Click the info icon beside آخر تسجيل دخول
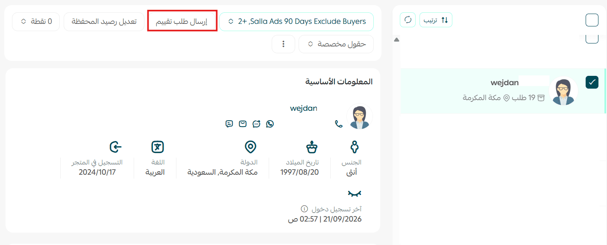This screenshot has width=607, height=245. point(304,209)
